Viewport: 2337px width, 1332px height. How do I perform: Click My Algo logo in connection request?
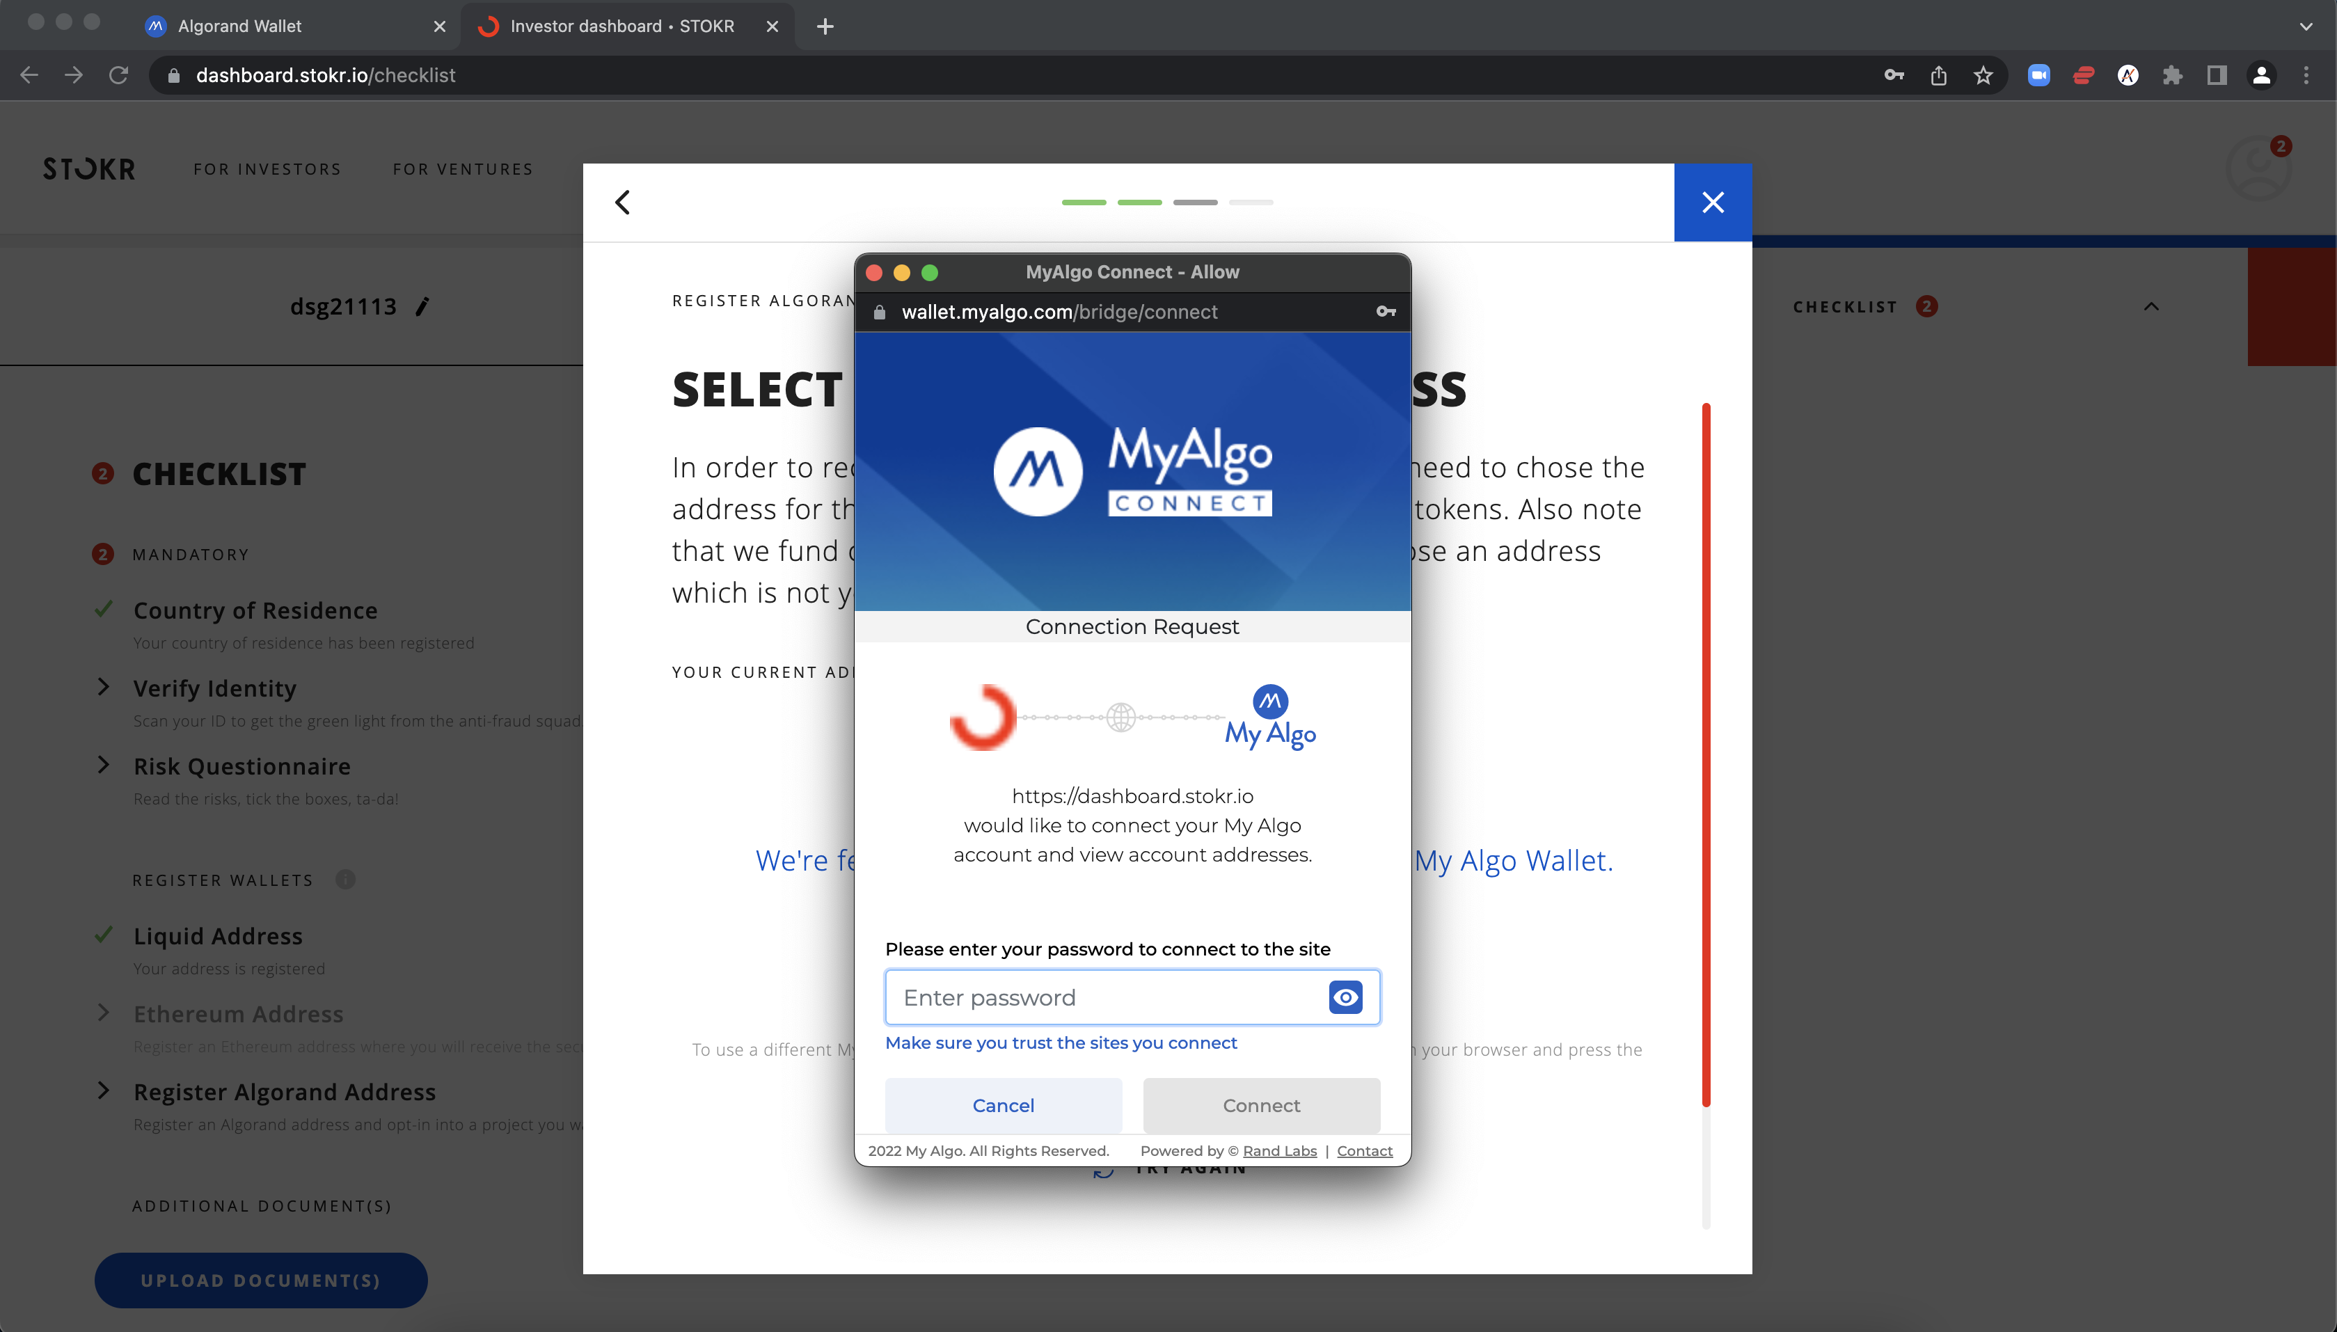(x=1271, y=717)
